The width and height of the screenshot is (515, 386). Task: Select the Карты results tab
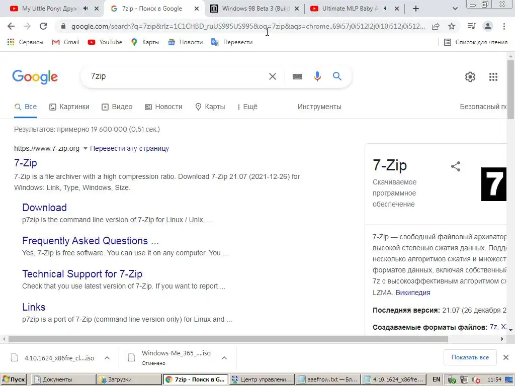click(210, 107)
